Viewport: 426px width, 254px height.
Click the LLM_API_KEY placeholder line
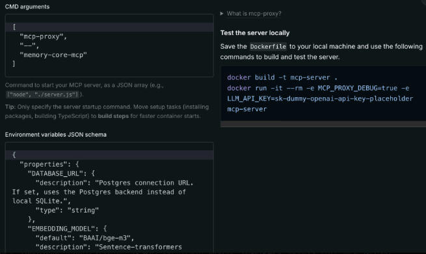320,98
